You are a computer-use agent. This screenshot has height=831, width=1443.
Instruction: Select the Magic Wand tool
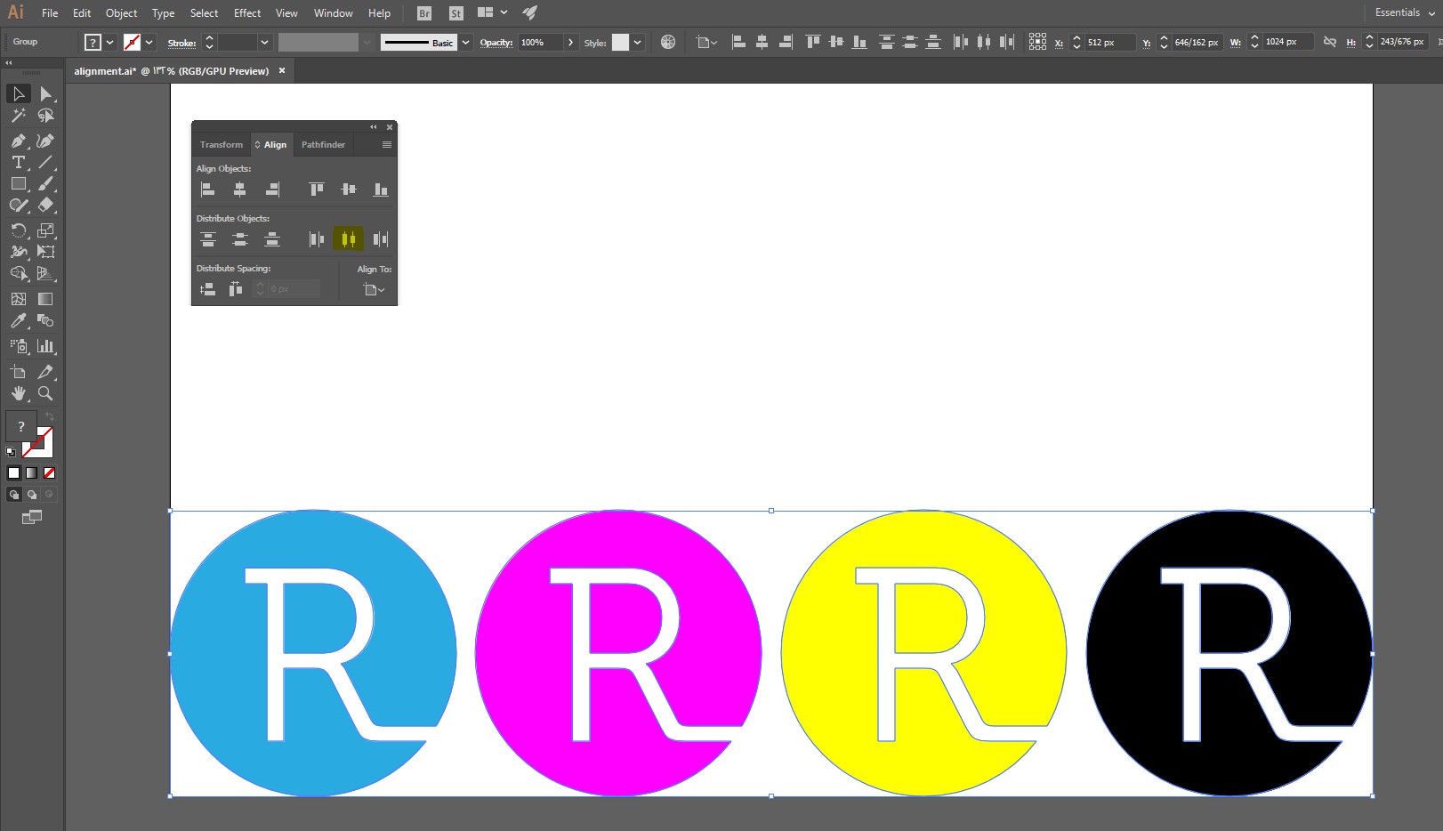[19, 116]
